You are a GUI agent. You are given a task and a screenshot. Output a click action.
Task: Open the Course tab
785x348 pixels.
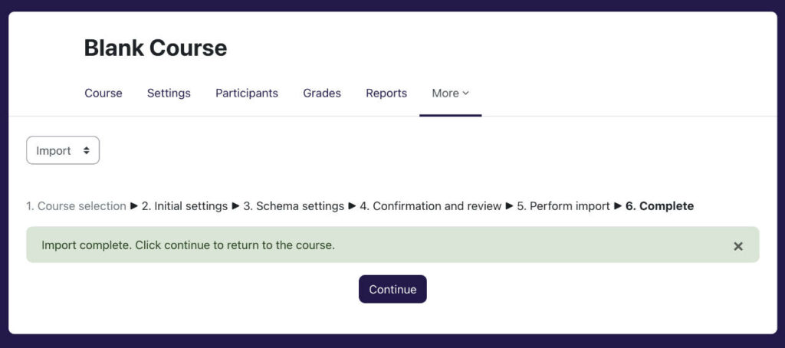pyautogui.click(x=103, y=94)
